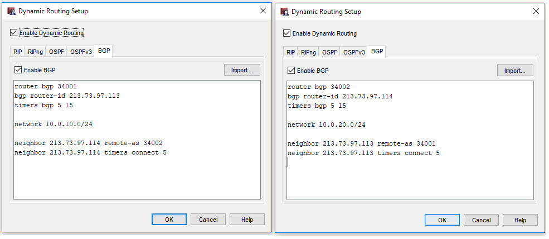Open Help from the left dialog
549x239 pixels.
click(247, 220)
